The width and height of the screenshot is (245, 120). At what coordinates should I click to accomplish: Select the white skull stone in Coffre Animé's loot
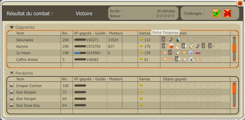[x=191, y=59]
